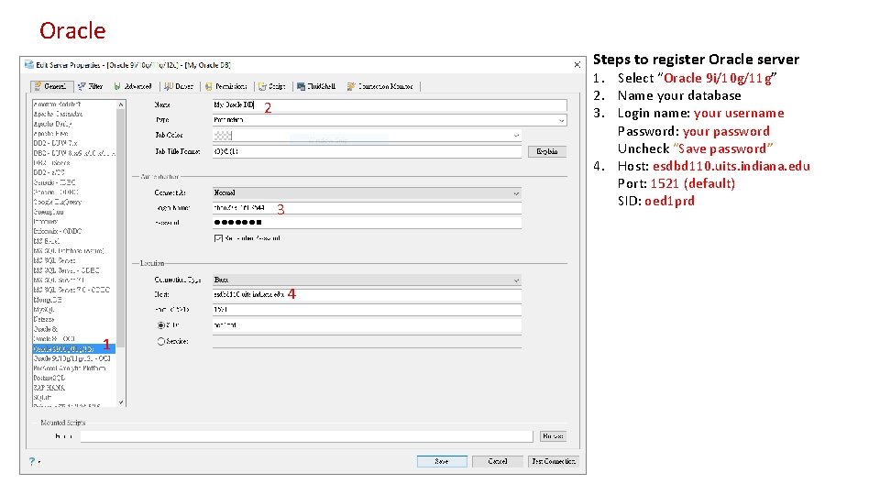The width and height of the screenshot is (880, 495).
Task: Switch to the Advanced tab
Action: coord(132,86)
